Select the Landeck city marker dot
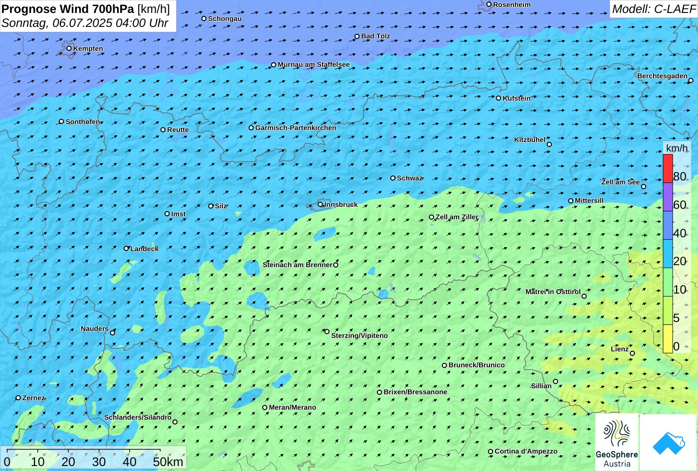 click(127, 248)
